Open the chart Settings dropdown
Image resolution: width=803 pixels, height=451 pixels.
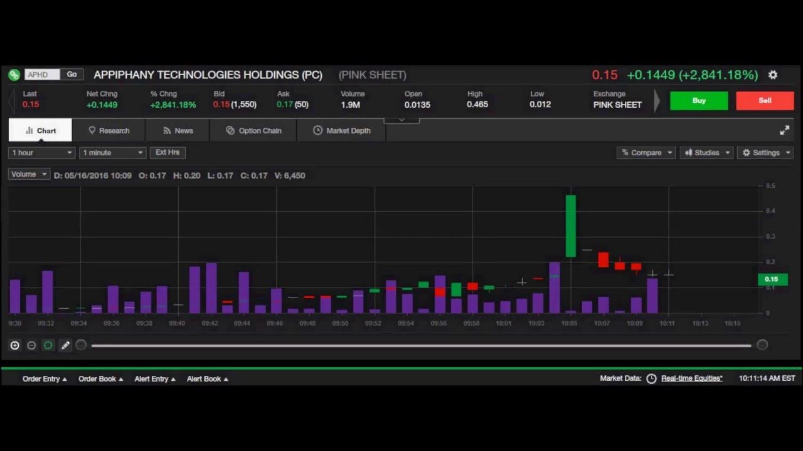coord(765,153)
